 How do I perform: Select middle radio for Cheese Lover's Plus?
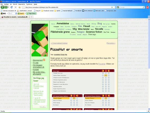click(106, 78)
